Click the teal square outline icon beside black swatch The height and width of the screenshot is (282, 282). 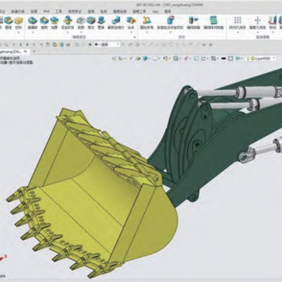231,59
